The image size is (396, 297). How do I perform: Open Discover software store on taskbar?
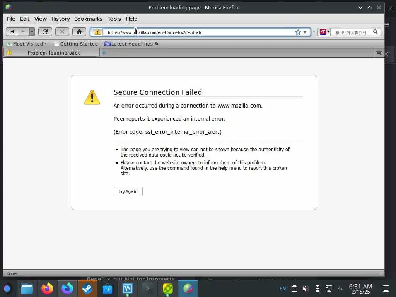pos(108,288)
